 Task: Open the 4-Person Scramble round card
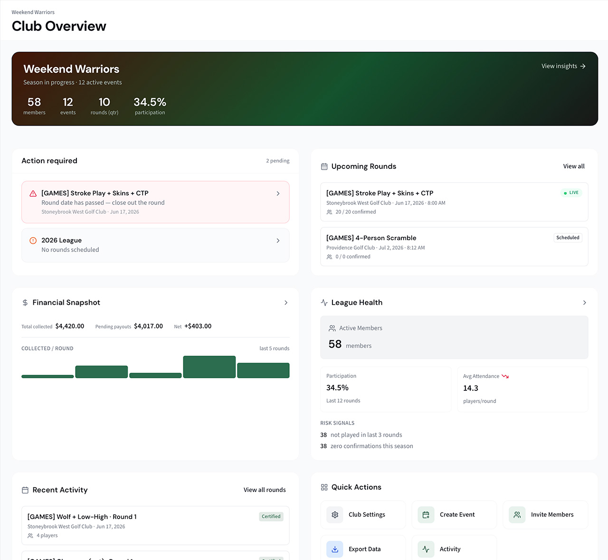(454, 247)
